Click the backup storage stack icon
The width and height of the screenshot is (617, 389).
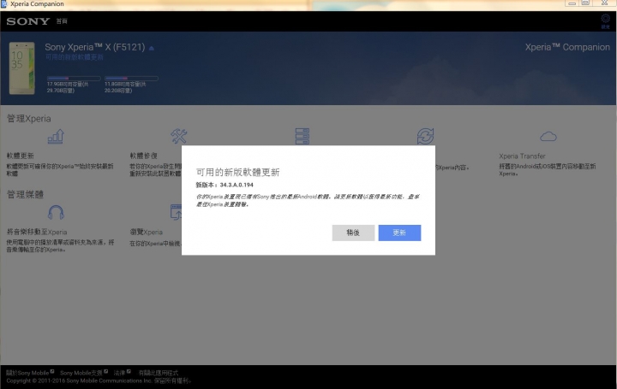[303, 136]
